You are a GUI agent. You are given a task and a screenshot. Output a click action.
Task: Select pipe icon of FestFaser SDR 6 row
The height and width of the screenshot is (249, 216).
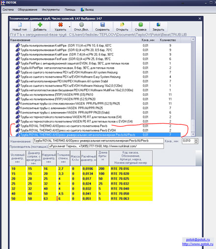(18, 59)
